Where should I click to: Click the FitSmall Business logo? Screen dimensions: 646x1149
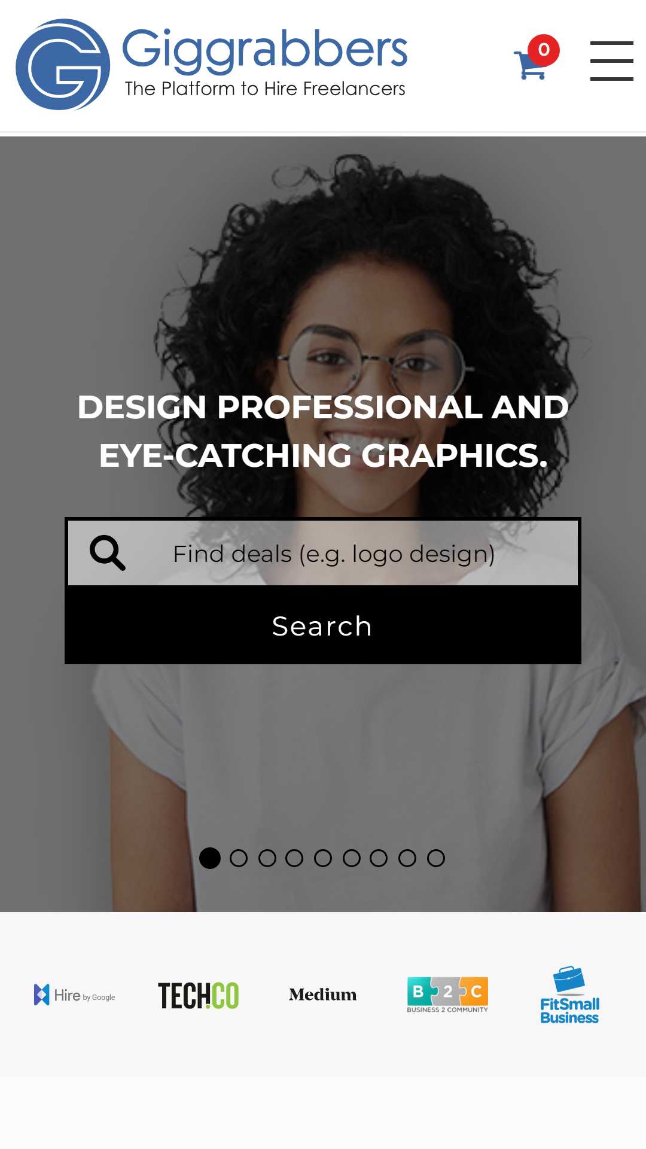tap(569, 995)
